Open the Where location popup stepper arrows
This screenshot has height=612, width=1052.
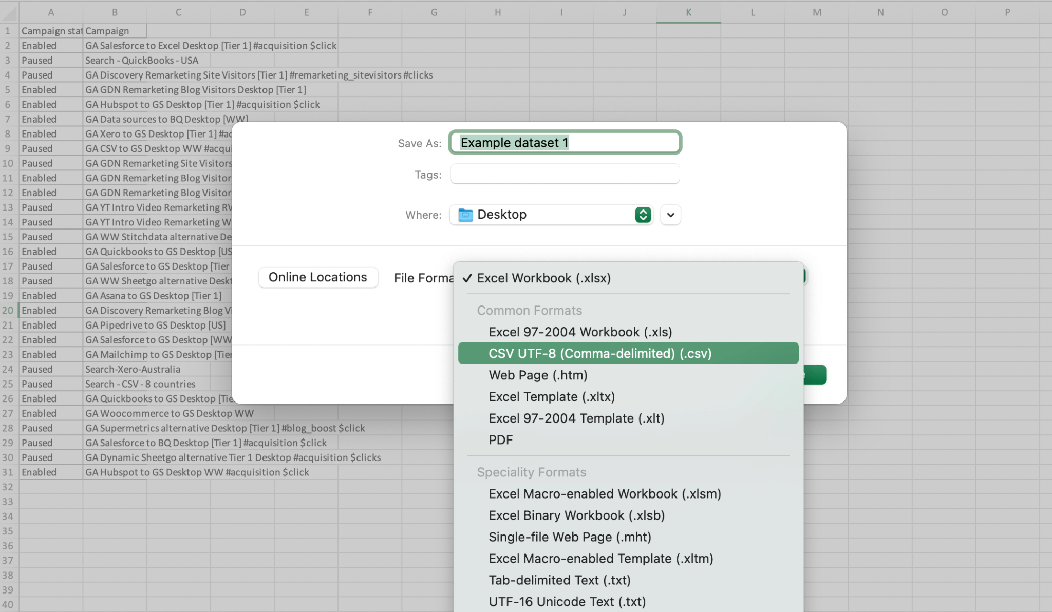click(x=643, y=215)
